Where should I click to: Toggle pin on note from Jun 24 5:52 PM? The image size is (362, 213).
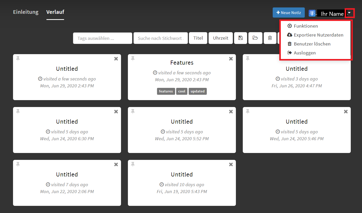click(x=133, y=111)
